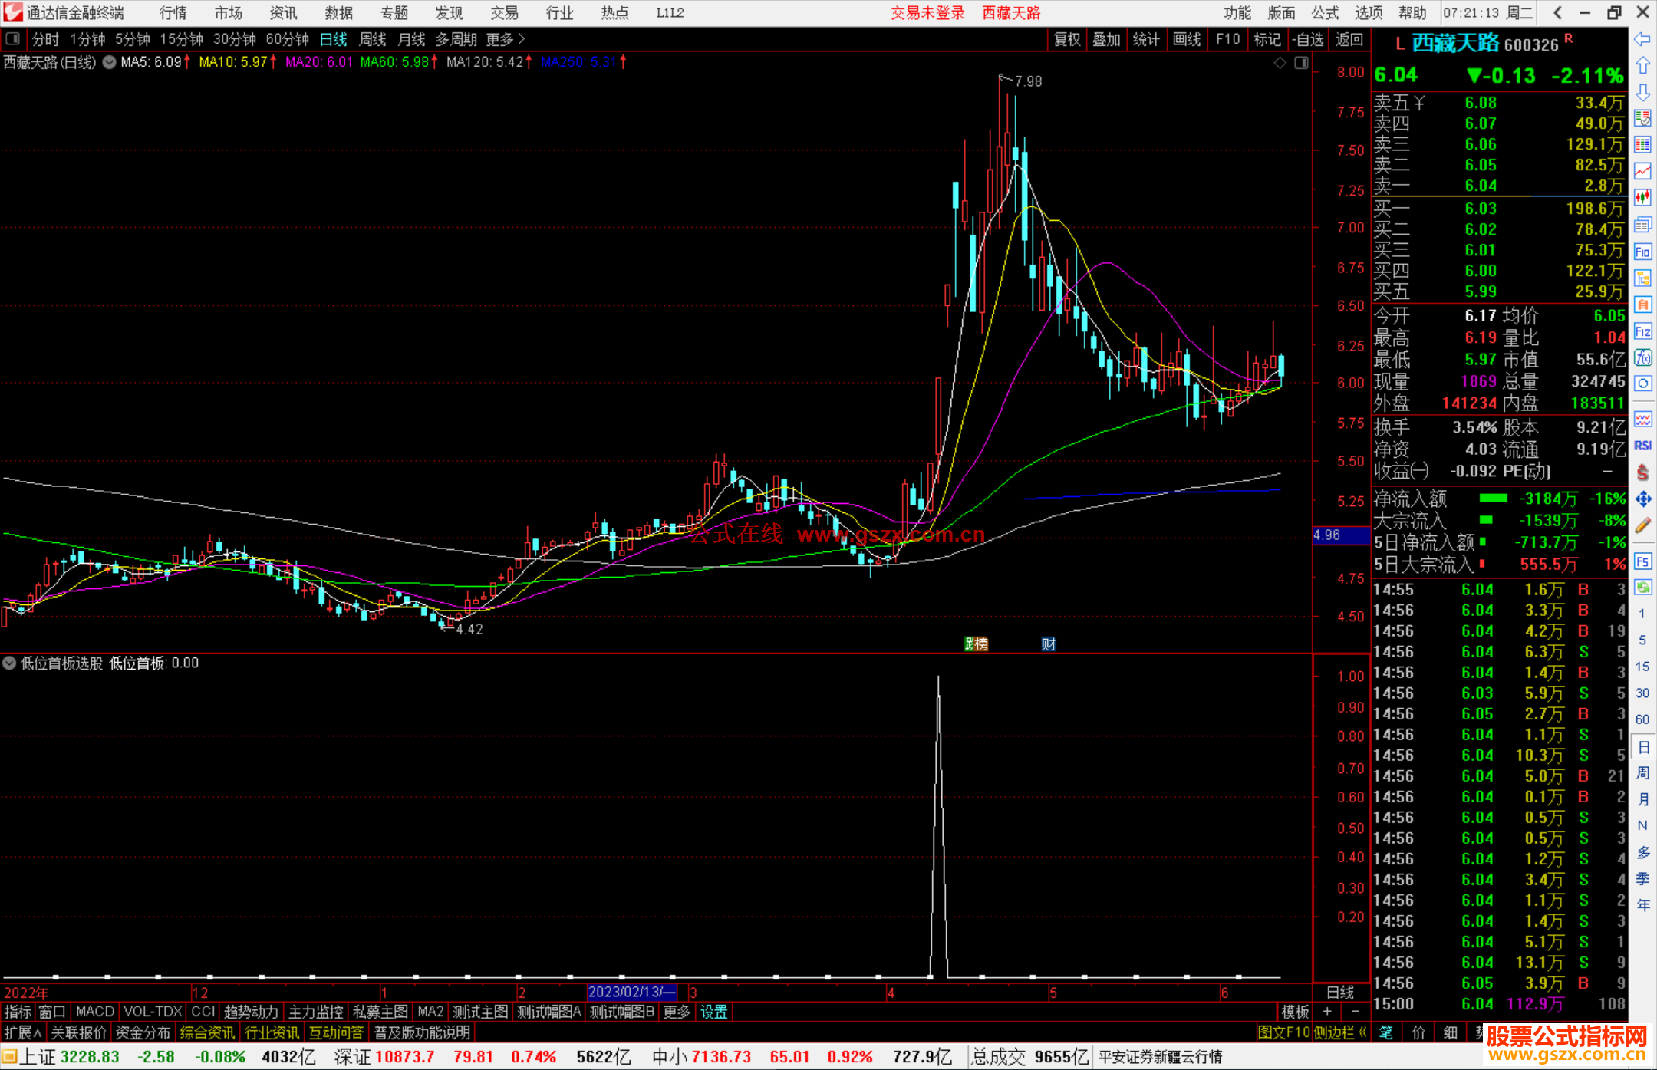Image resolution: width=1657 pixels, height=1070 pixels.
Task: Click the four-arrow move icon
Action: (x=1642, y=499)
